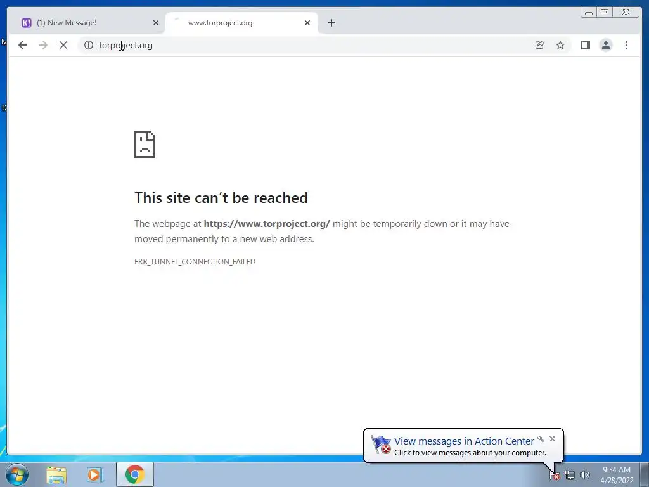Launch Windows Media Player from taskbar

(x=94, y=474)
